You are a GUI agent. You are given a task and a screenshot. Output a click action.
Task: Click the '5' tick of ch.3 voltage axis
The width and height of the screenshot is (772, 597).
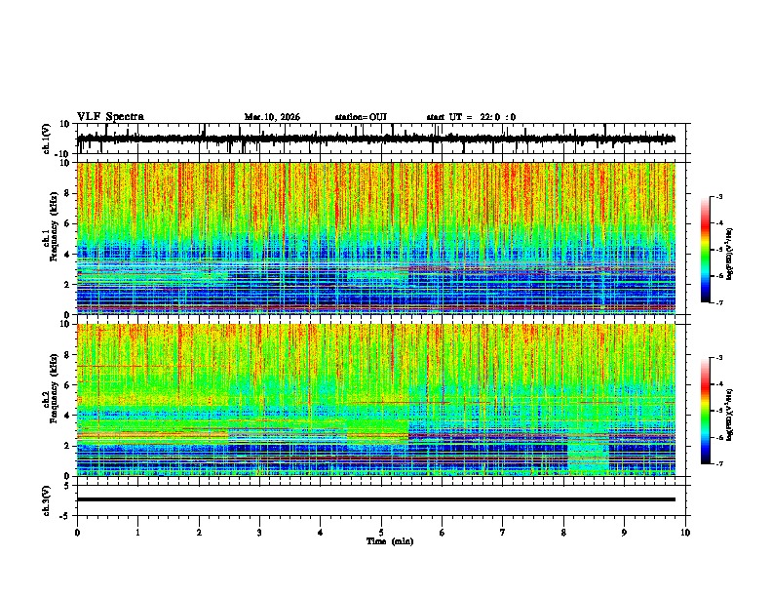[68, 486]
